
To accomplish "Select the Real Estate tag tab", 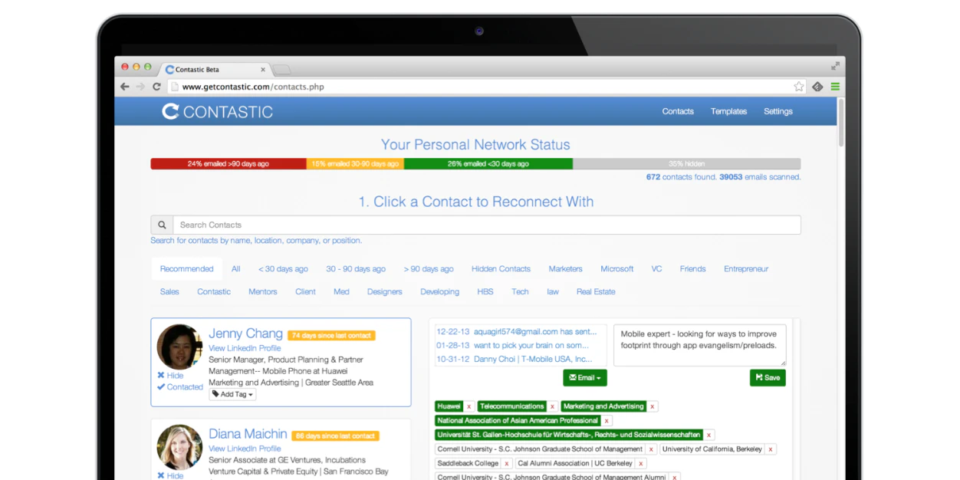I will click(x=596, y=292).
